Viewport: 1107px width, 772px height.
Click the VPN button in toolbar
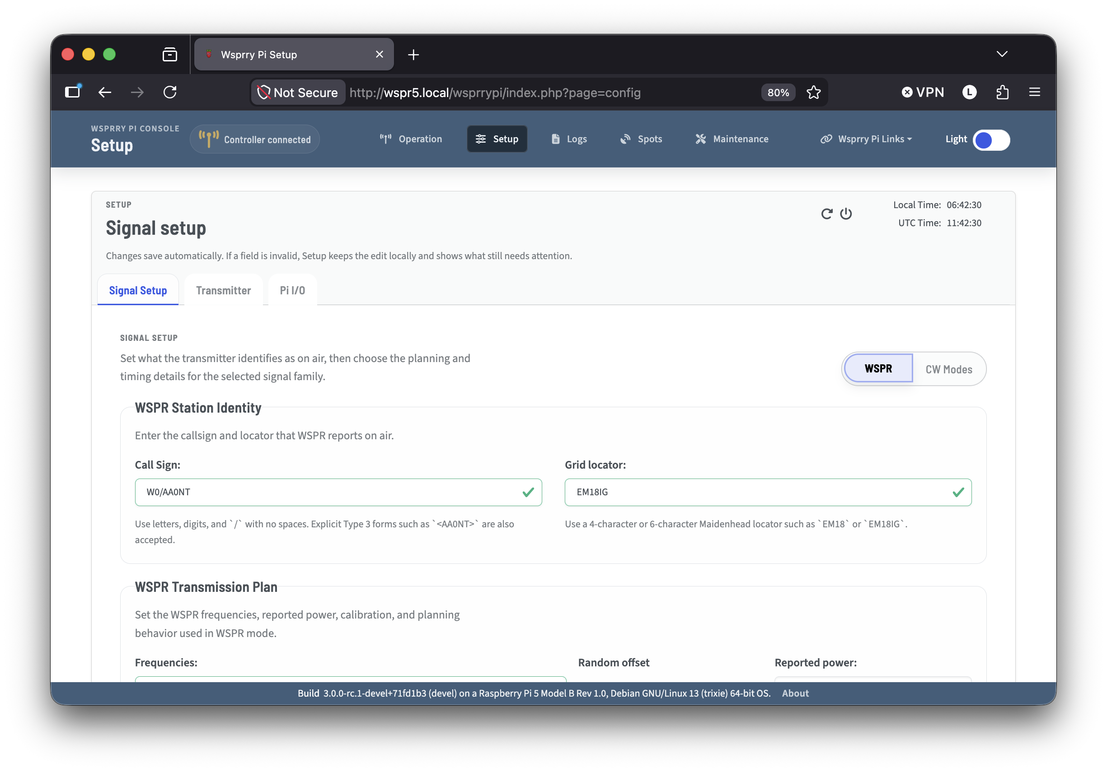pyautogui.click(x=922, y=92)
